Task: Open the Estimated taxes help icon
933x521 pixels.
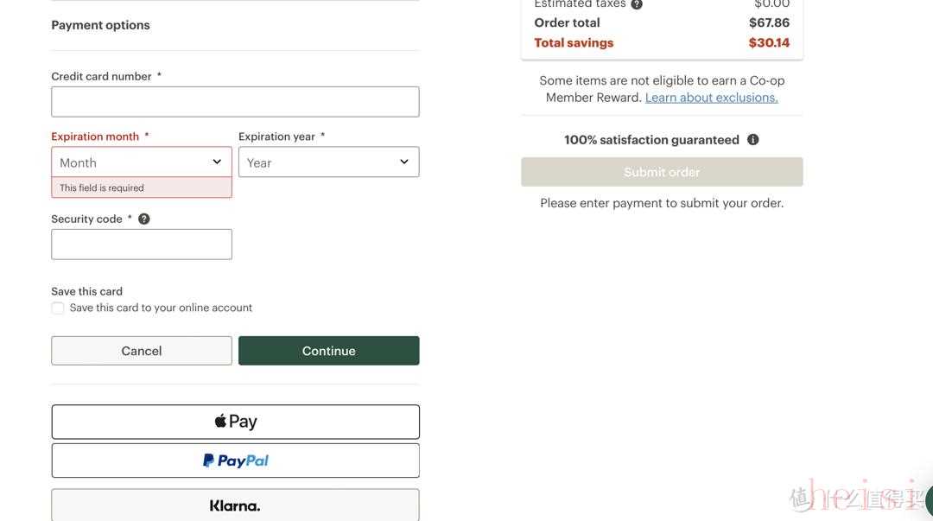Action: coord(637,4)
